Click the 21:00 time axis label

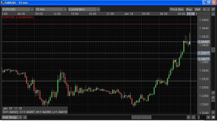(110, 14)
